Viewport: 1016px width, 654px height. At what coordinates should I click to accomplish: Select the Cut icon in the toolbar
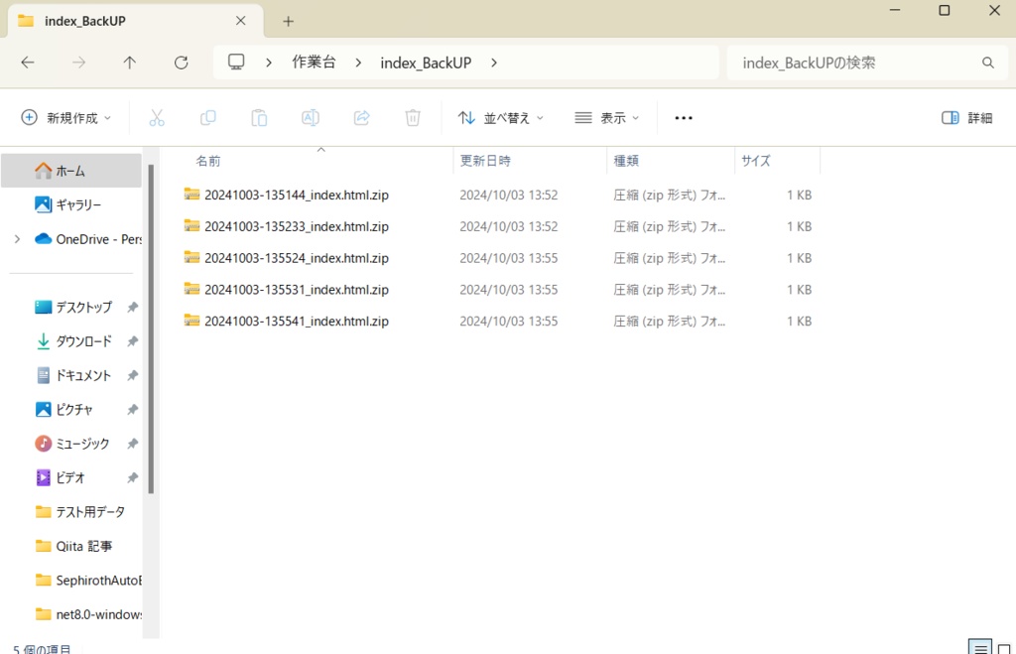click(157, 117)
